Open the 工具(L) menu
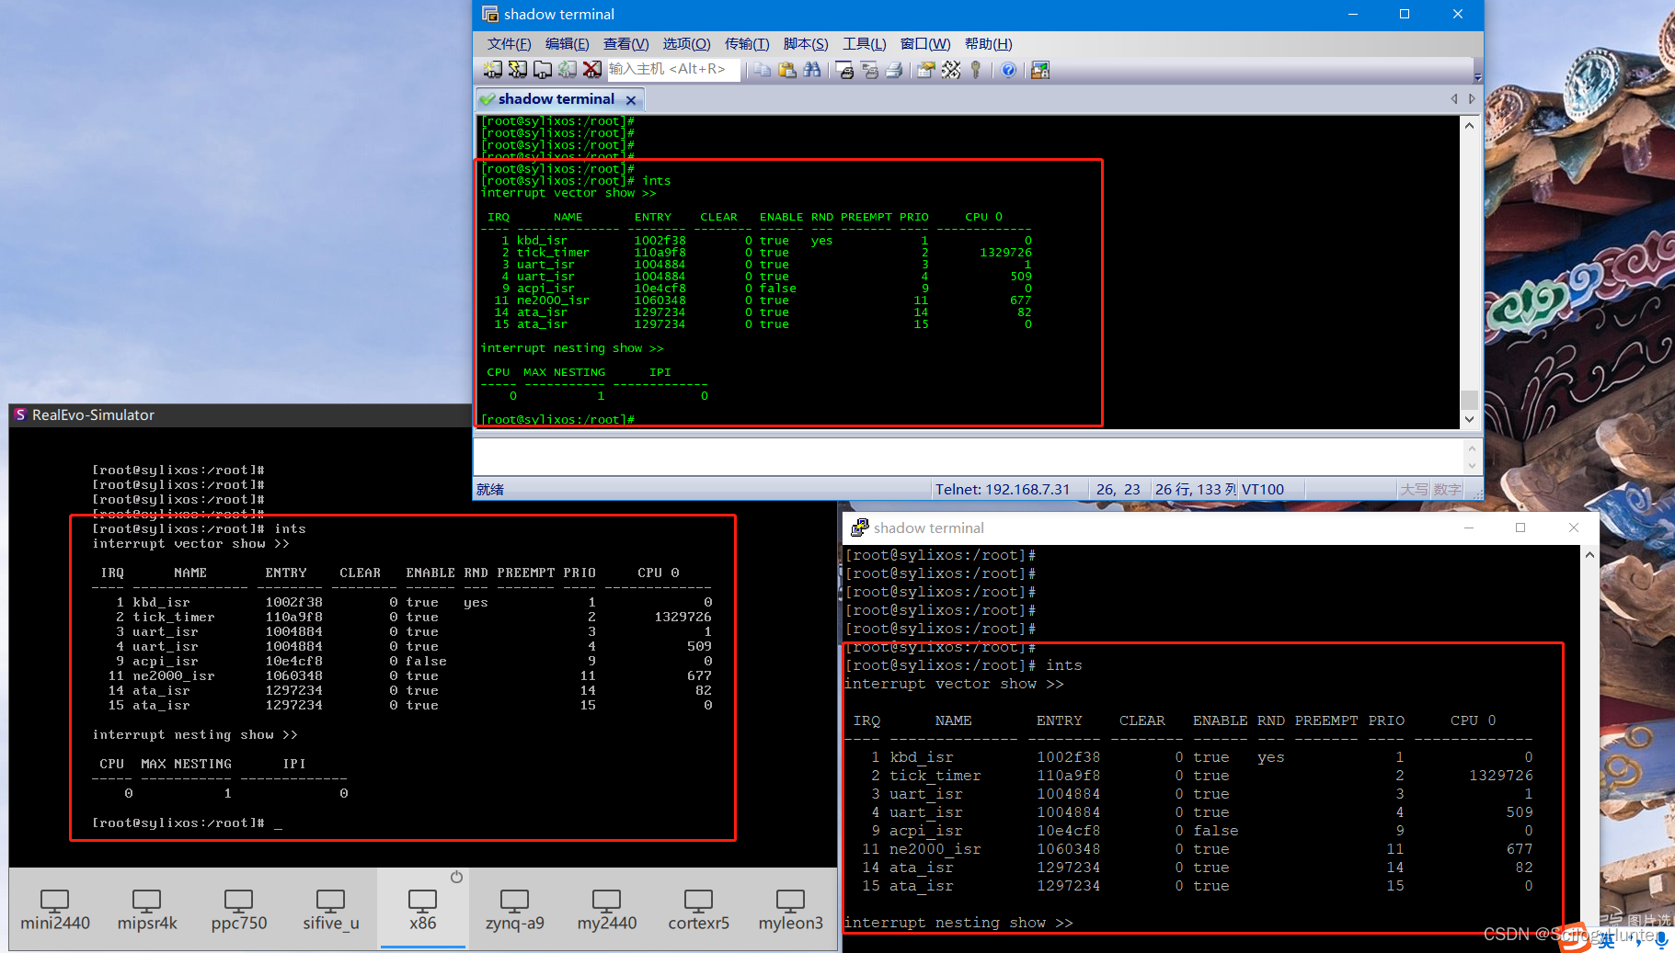 (x=864, y=44)
